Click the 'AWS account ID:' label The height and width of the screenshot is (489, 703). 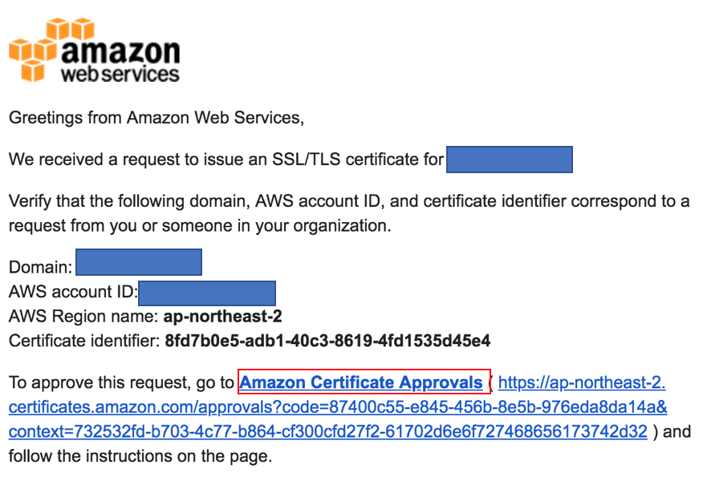coord(73,292)
